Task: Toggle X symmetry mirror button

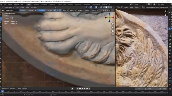Action: coord(103,10)
